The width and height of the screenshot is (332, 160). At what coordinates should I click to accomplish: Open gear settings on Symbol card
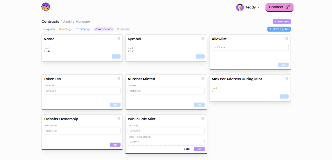click(x=203, y=38)
